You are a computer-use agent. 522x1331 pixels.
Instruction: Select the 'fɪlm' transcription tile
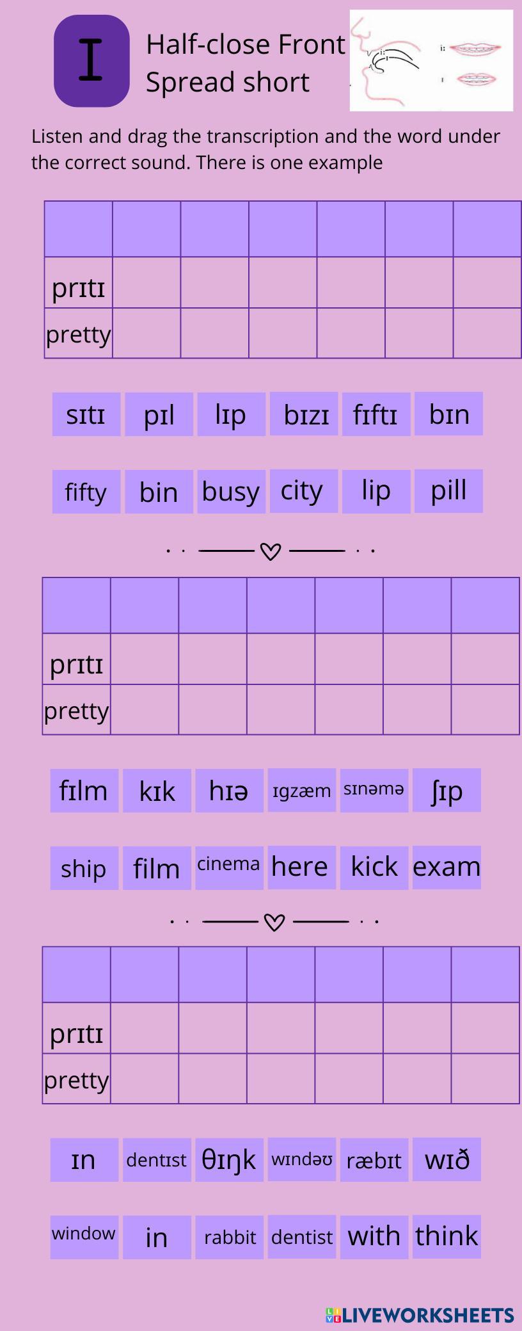tap(84, 791)
